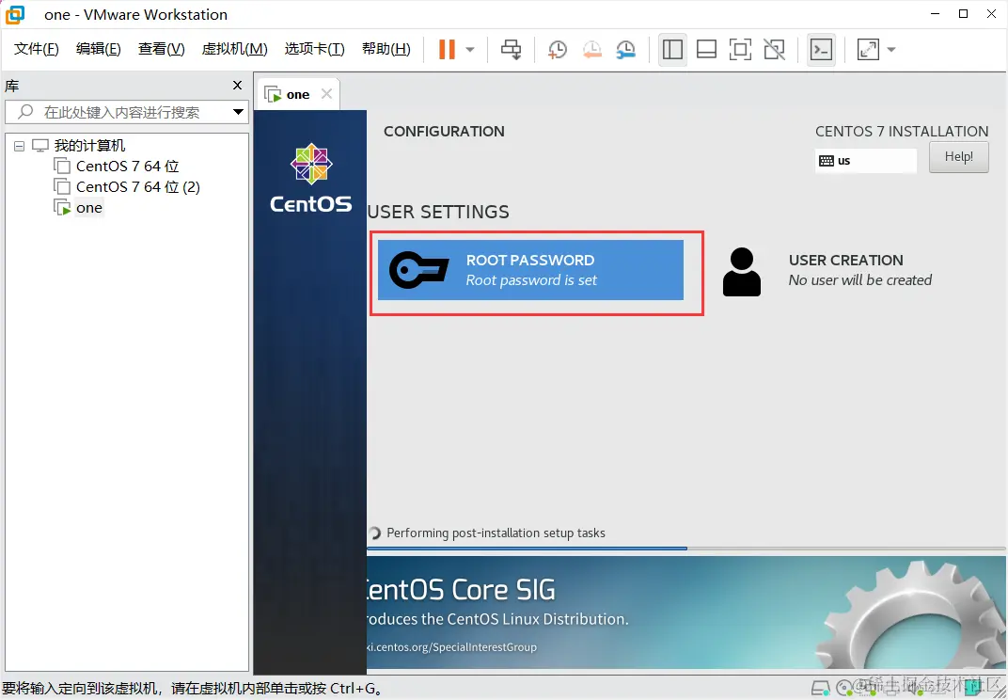Select the 'one' virtual machine in library
Screen dimensions: 1008x700
pos(88,208)
